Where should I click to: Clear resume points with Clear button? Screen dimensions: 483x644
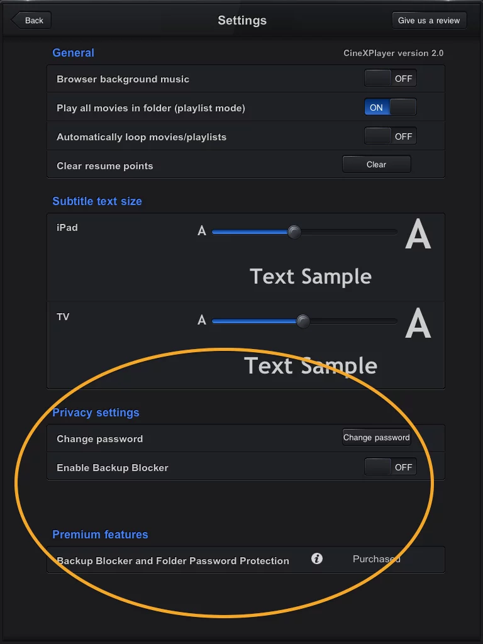376,165
